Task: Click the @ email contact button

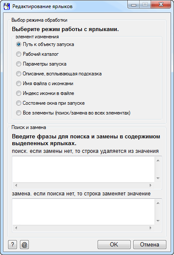Action: (x=24, y=245)
